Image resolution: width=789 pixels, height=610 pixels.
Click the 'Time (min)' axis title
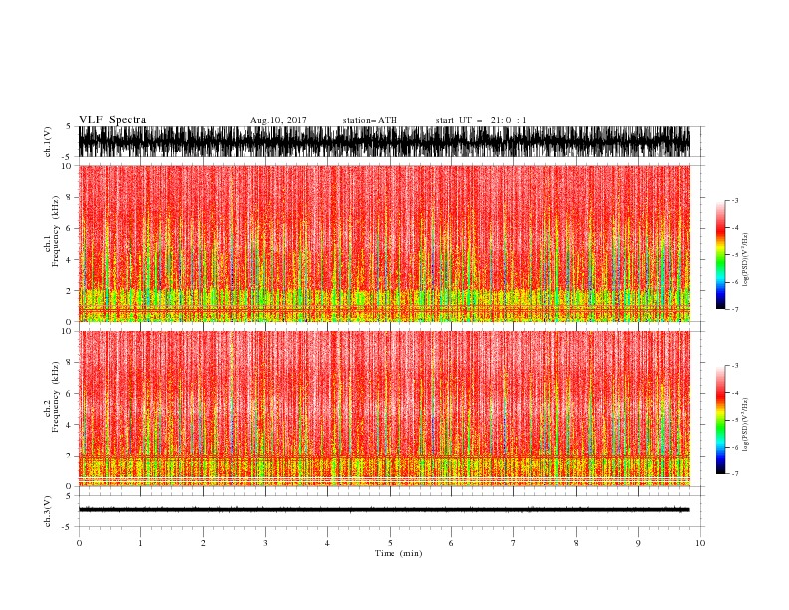coord(398,553)
